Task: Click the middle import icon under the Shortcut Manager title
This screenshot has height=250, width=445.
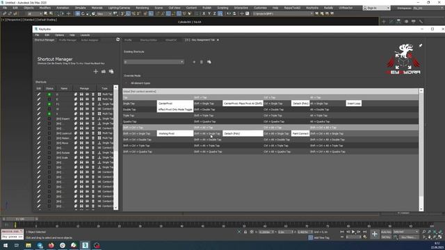Action: pos(104,72)
